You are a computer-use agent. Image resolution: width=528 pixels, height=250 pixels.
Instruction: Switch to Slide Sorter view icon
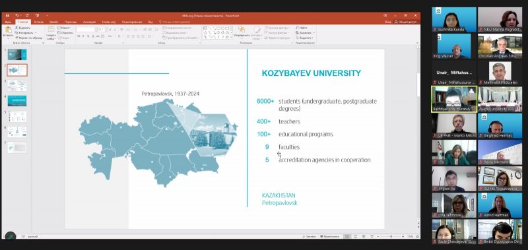(356, 237)
